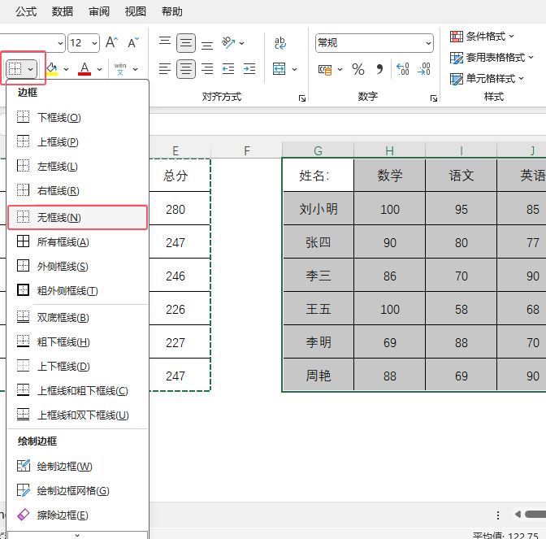Open the fill color dropdown arrow

66,69
